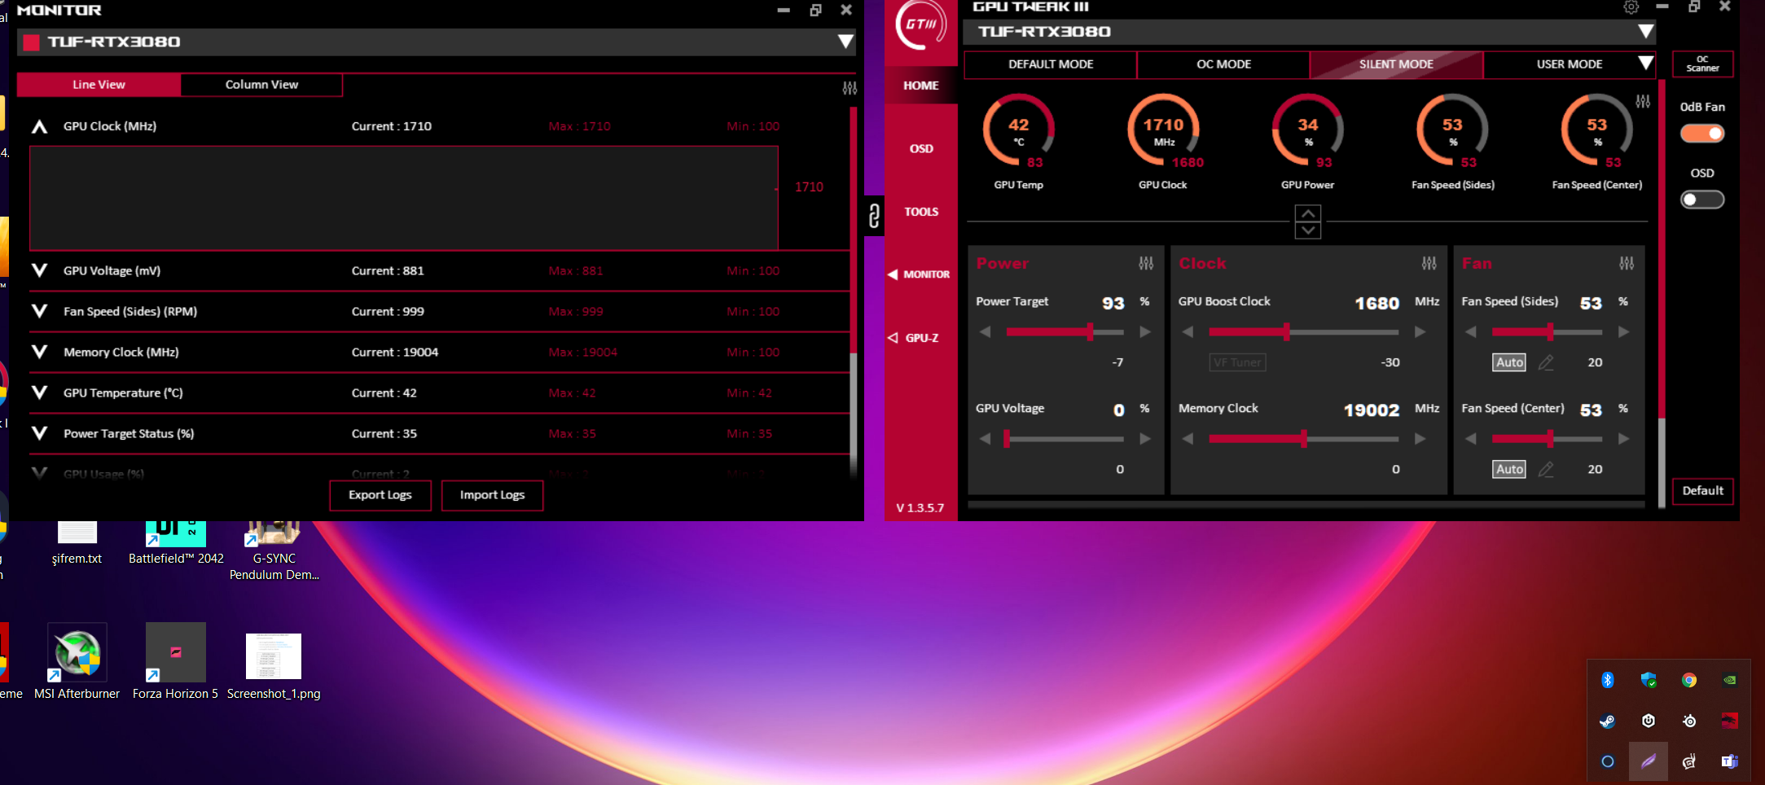Decrease GPU Boost Clock with left arrow
The image size is (1765, 785).
coord(1188,332)
